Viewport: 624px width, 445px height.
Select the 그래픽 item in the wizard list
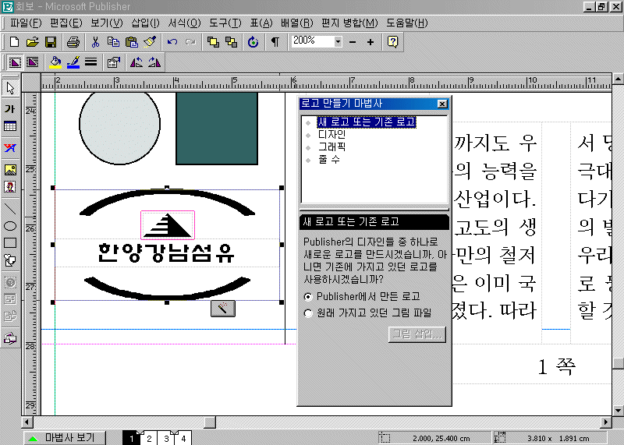click(x=331, y=147)
